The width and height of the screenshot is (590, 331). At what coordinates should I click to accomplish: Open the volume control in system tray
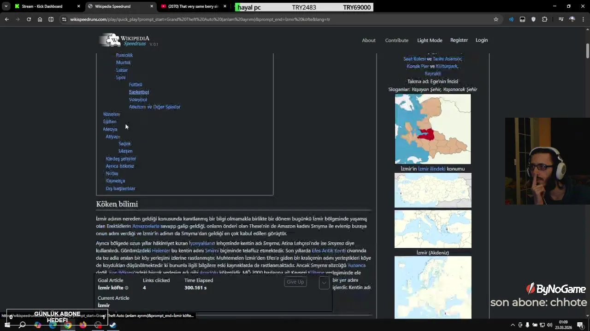click(549, 325)
